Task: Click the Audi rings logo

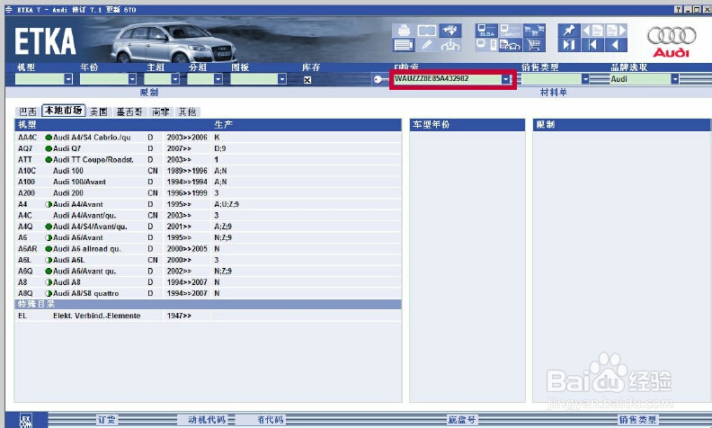Action: pos(672,35)
